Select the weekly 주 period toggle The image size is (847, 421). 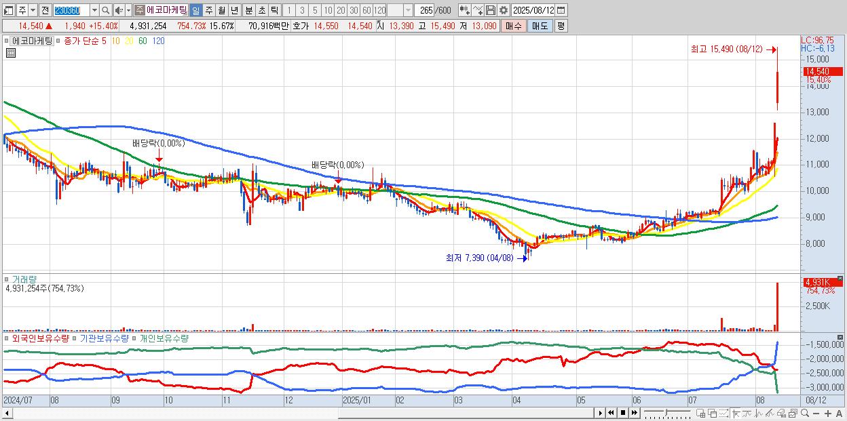click(x=209, y=10)
